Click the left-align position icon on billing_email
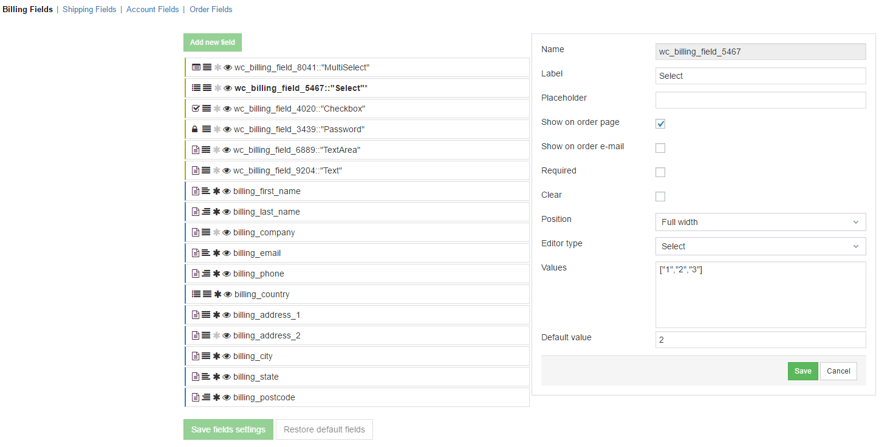 click(x=206, y=253)
